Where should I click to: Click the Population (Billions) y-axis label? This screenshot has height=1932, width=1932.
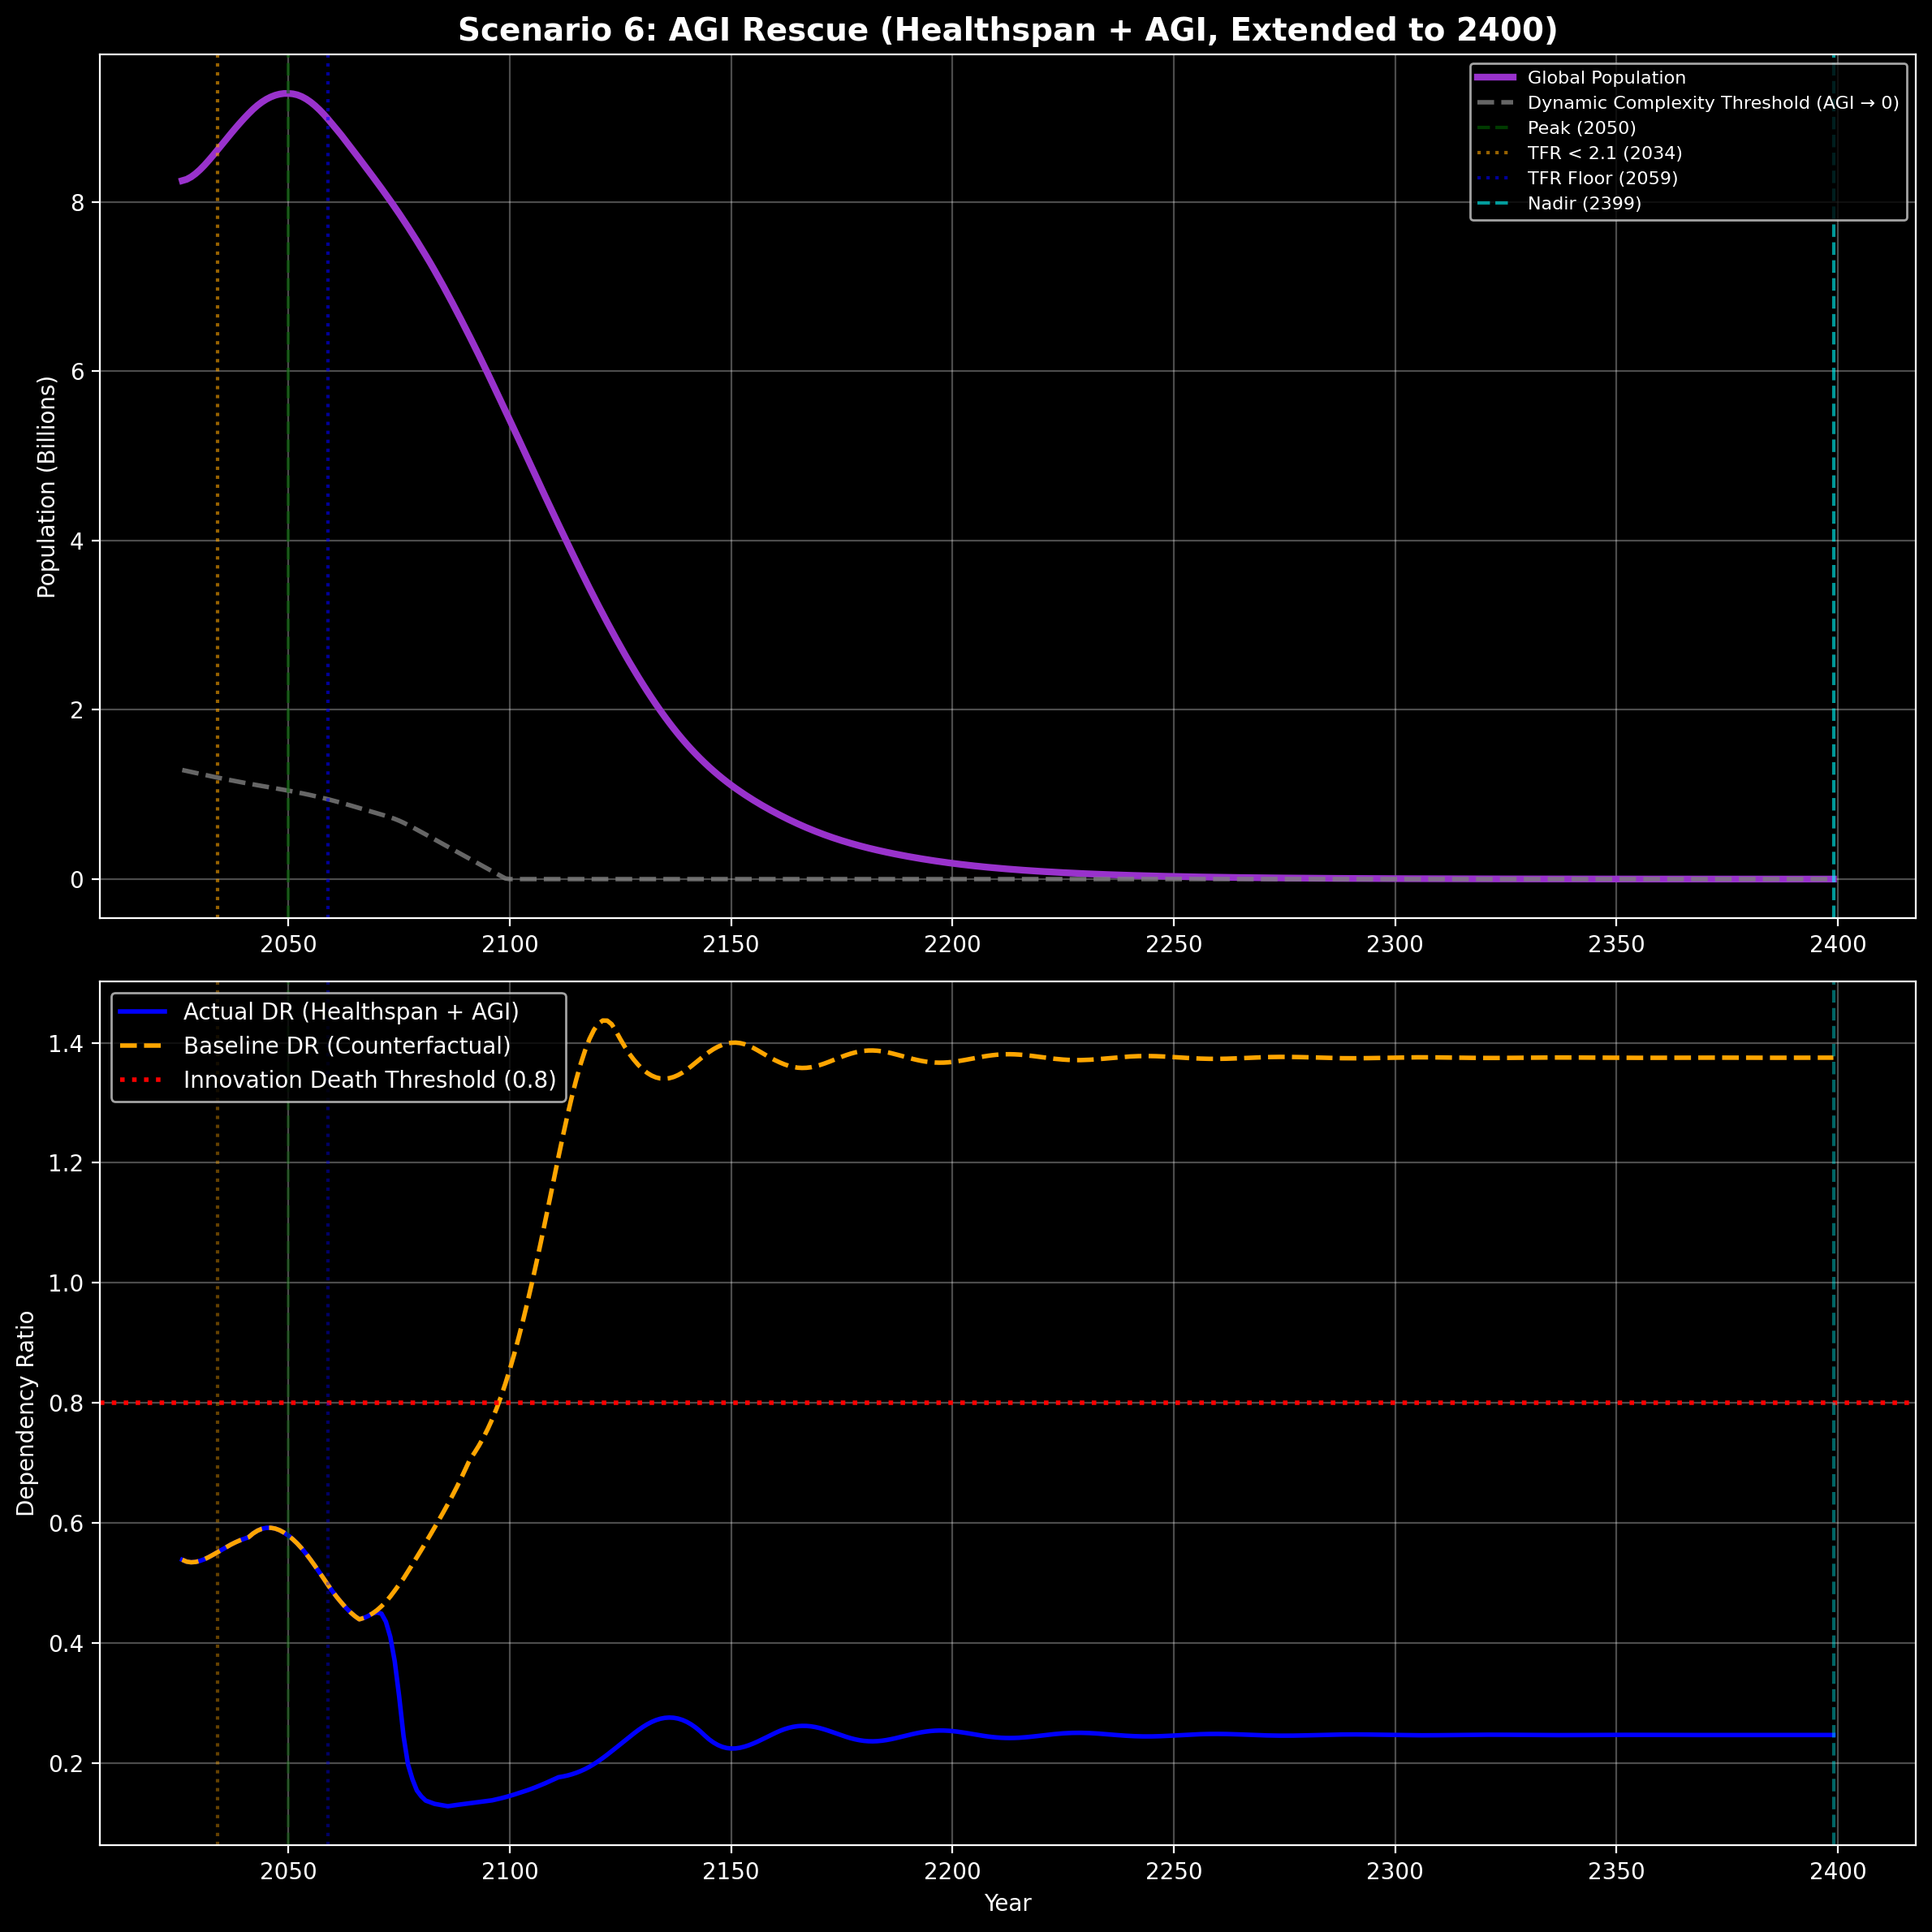(46, 487)
